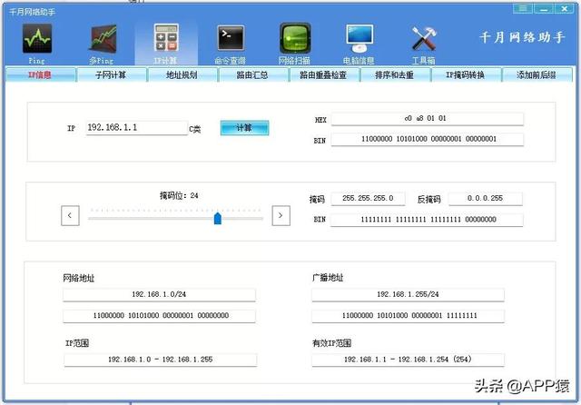The height and width of the screenshot is (405, 581).
Task: Switch to the 子网计算 tab
Action: tap(111, 74)
